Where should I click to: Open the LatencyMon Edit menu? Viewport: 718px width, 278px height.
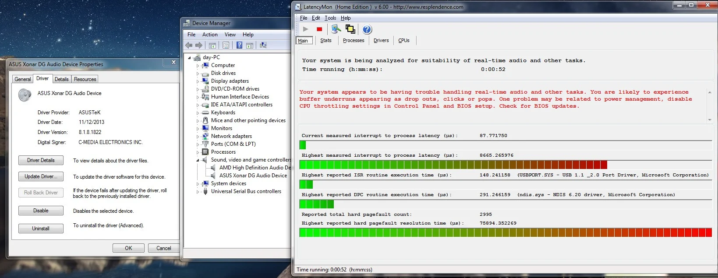316,18
